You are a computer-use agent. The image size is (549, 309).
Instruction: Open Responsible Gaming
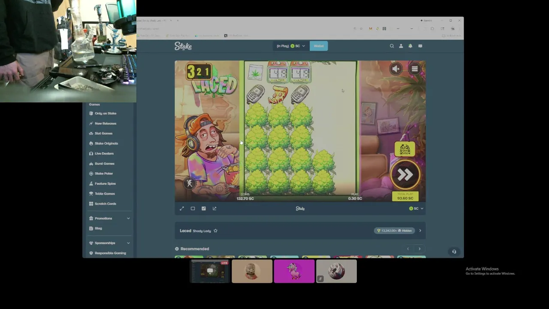[110, 253]
